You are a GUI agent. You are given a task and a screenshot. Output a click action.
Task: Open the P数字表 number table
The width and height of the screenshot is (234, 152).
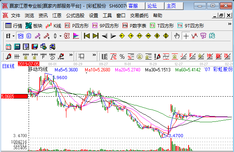134,26
